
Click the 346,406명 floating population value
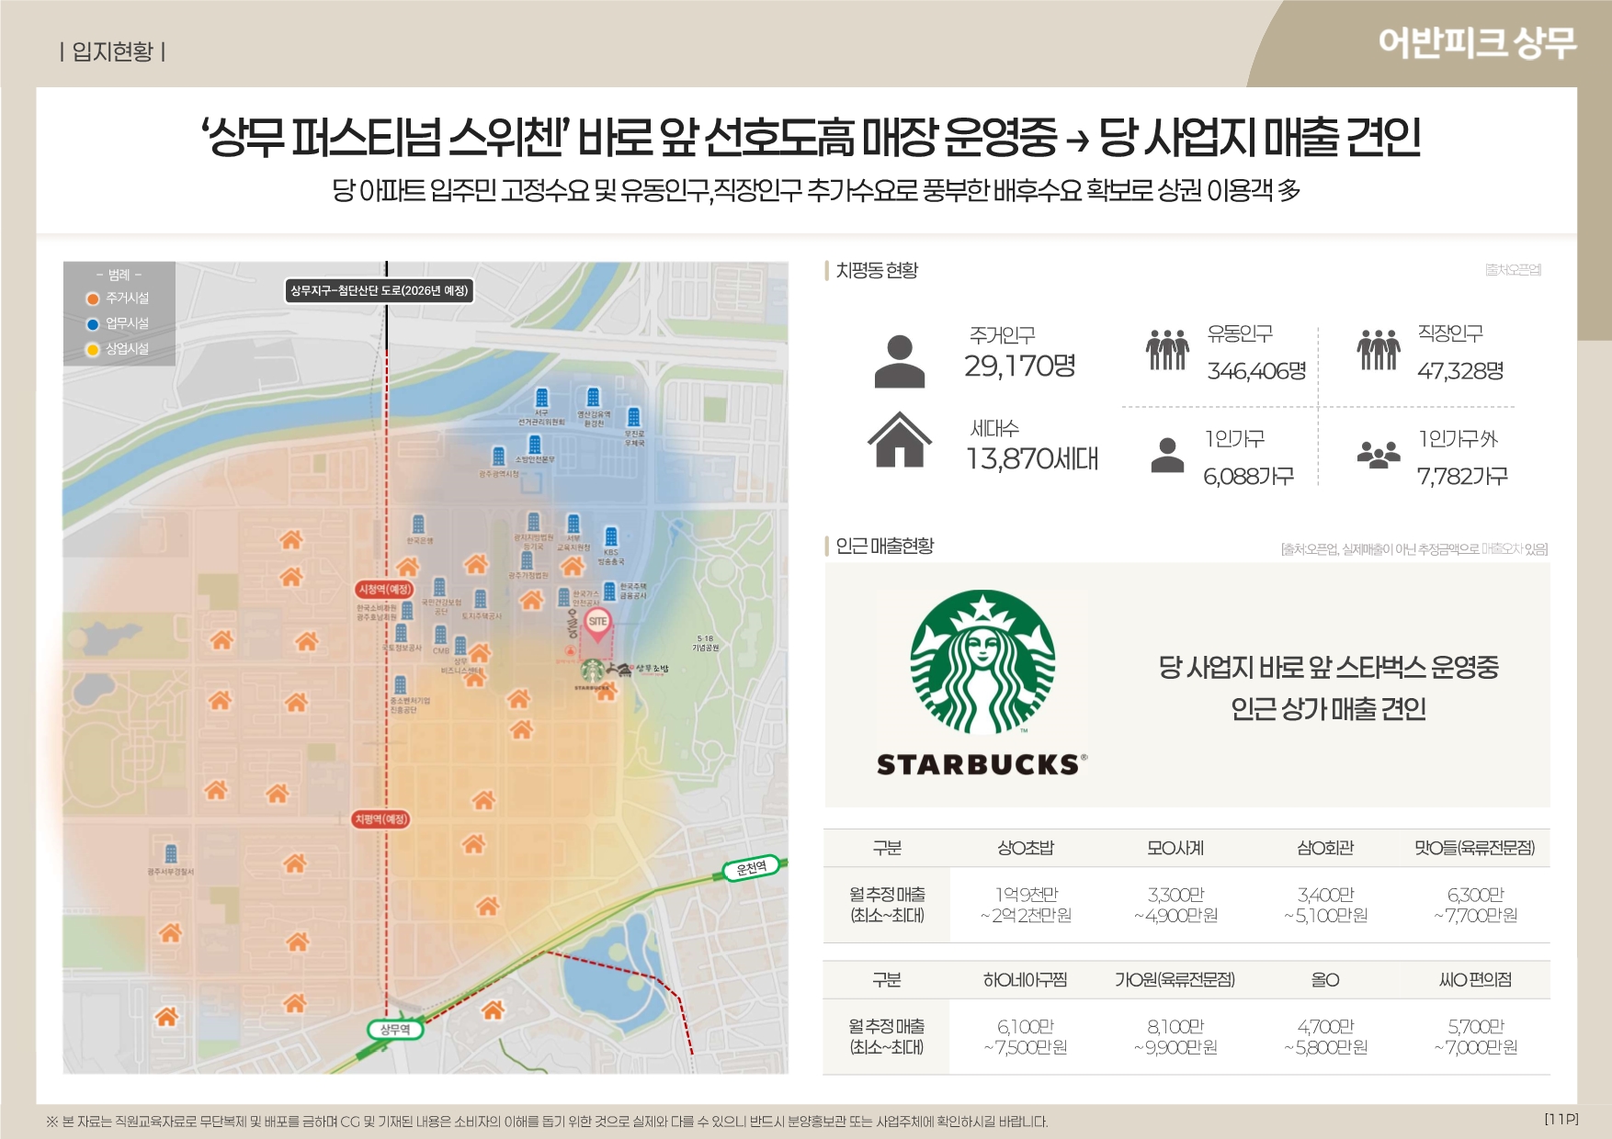pos(1256,371)
